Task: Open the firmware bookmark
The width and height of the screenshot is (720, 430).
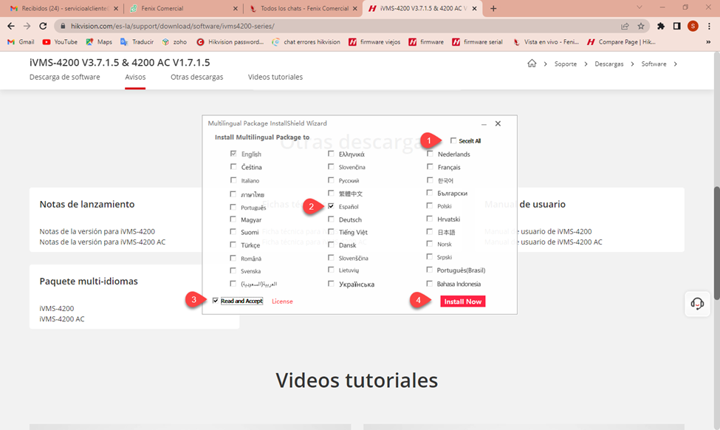Action: pos(426,42)
